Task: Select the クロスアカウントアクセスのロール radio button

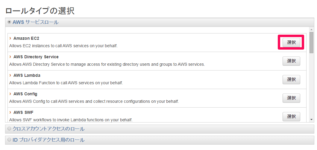Action: (x=9, y=129)
